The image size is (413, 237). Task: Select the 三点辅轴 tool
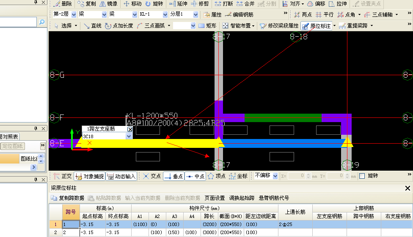click(378, 15)
